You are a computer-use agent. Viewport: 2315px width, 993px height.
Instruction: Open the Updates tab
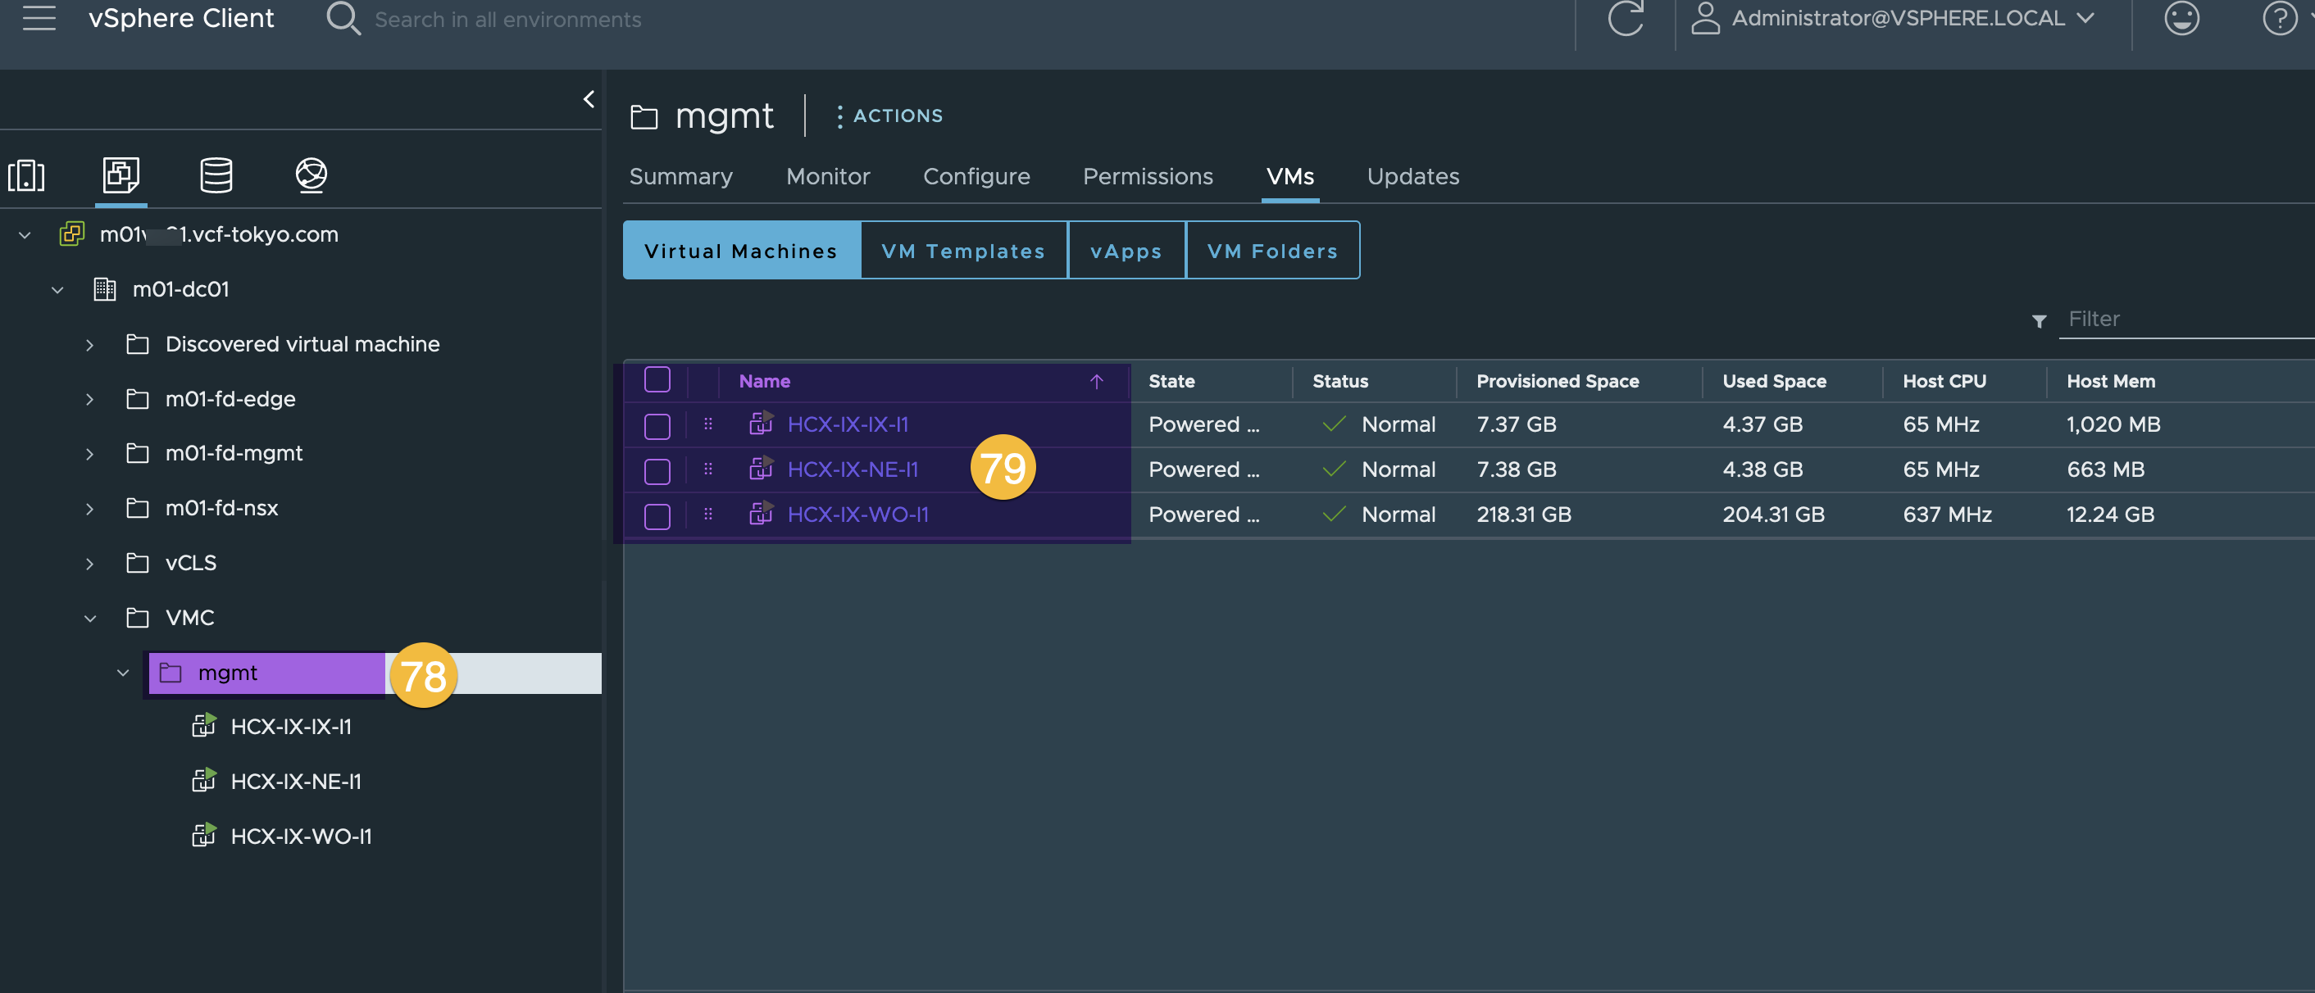tap(1412, 176)
